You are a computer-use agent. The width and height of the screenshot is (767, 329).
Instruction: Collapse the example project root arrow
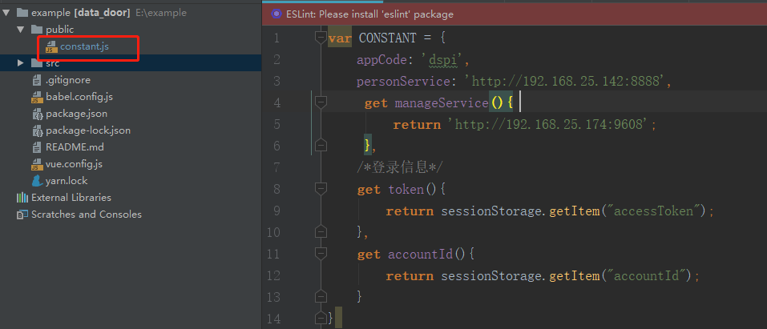click(6, 13)
